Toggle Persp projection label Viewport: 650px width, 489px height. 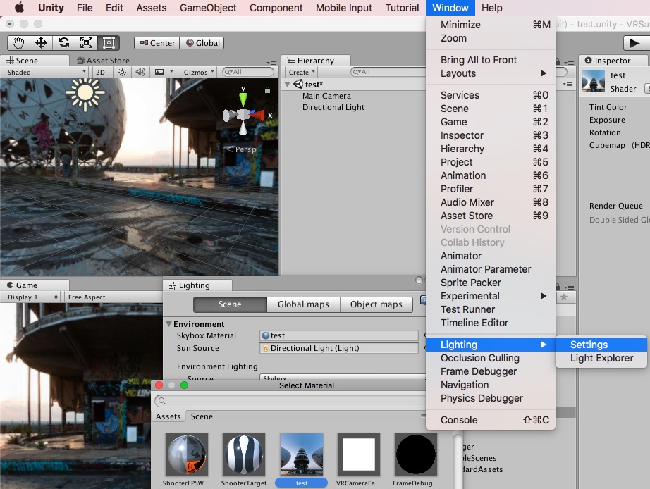tap(242, 149)
